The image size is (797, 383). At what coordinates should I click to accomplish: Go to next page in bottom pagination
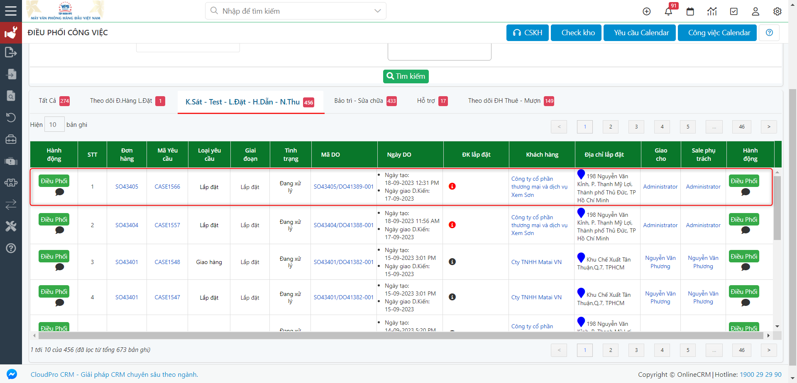tap(769, 350)
